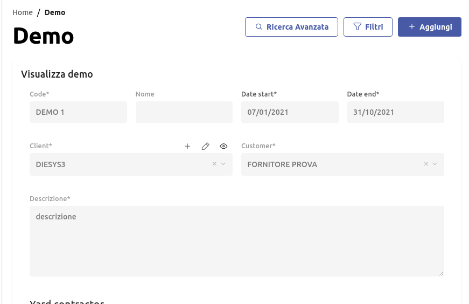Click the plus icon above Client field

tap(187, 146)
